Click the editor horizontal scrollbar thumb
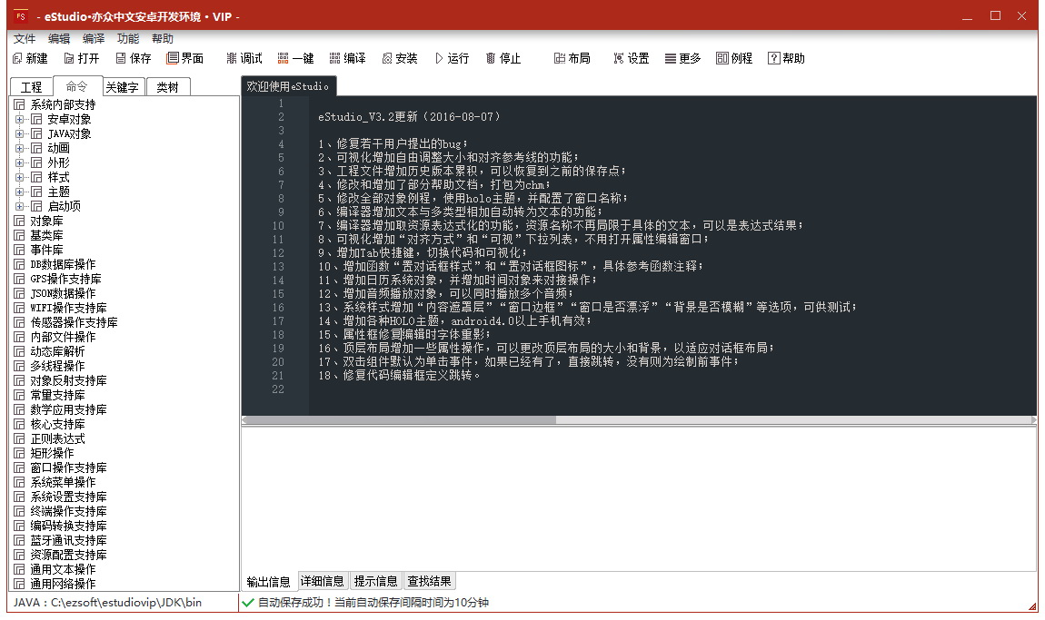Viewport: 1045px width, 620px height. [402, 420]
